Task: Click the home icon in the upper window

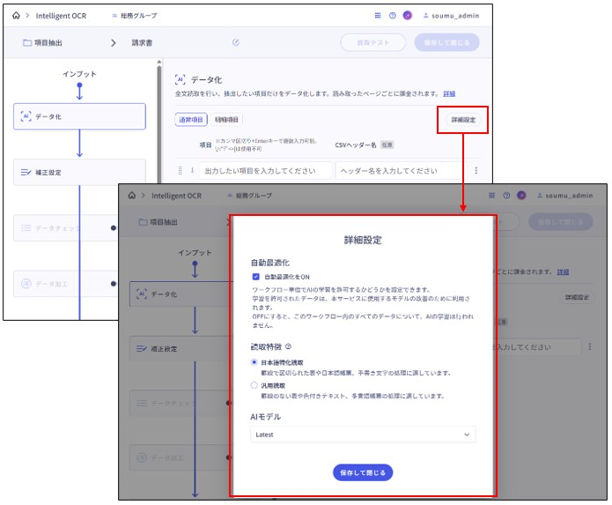Action: coord(16,16)
